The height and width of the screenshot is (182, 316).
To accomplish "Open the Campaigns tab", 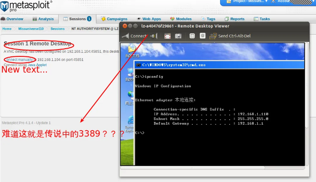I will 114,19.
